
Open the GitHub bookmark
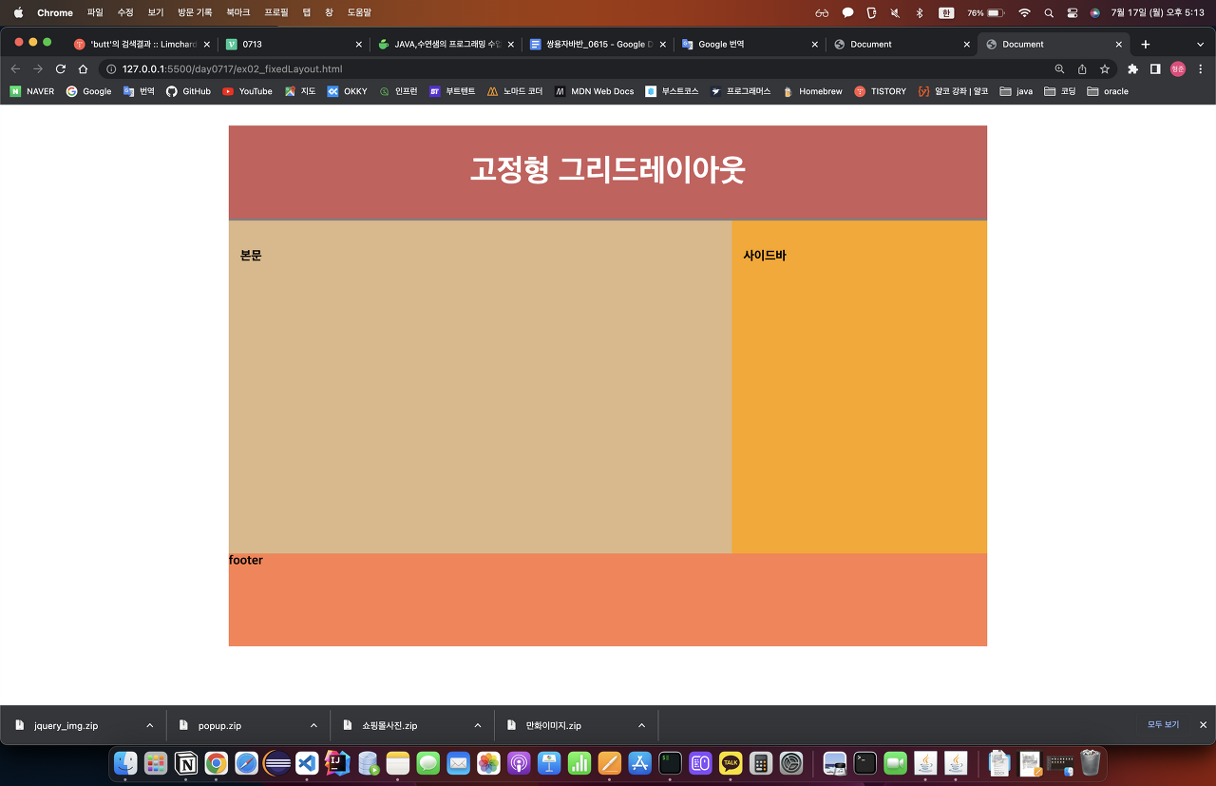[x=188, y=91]
